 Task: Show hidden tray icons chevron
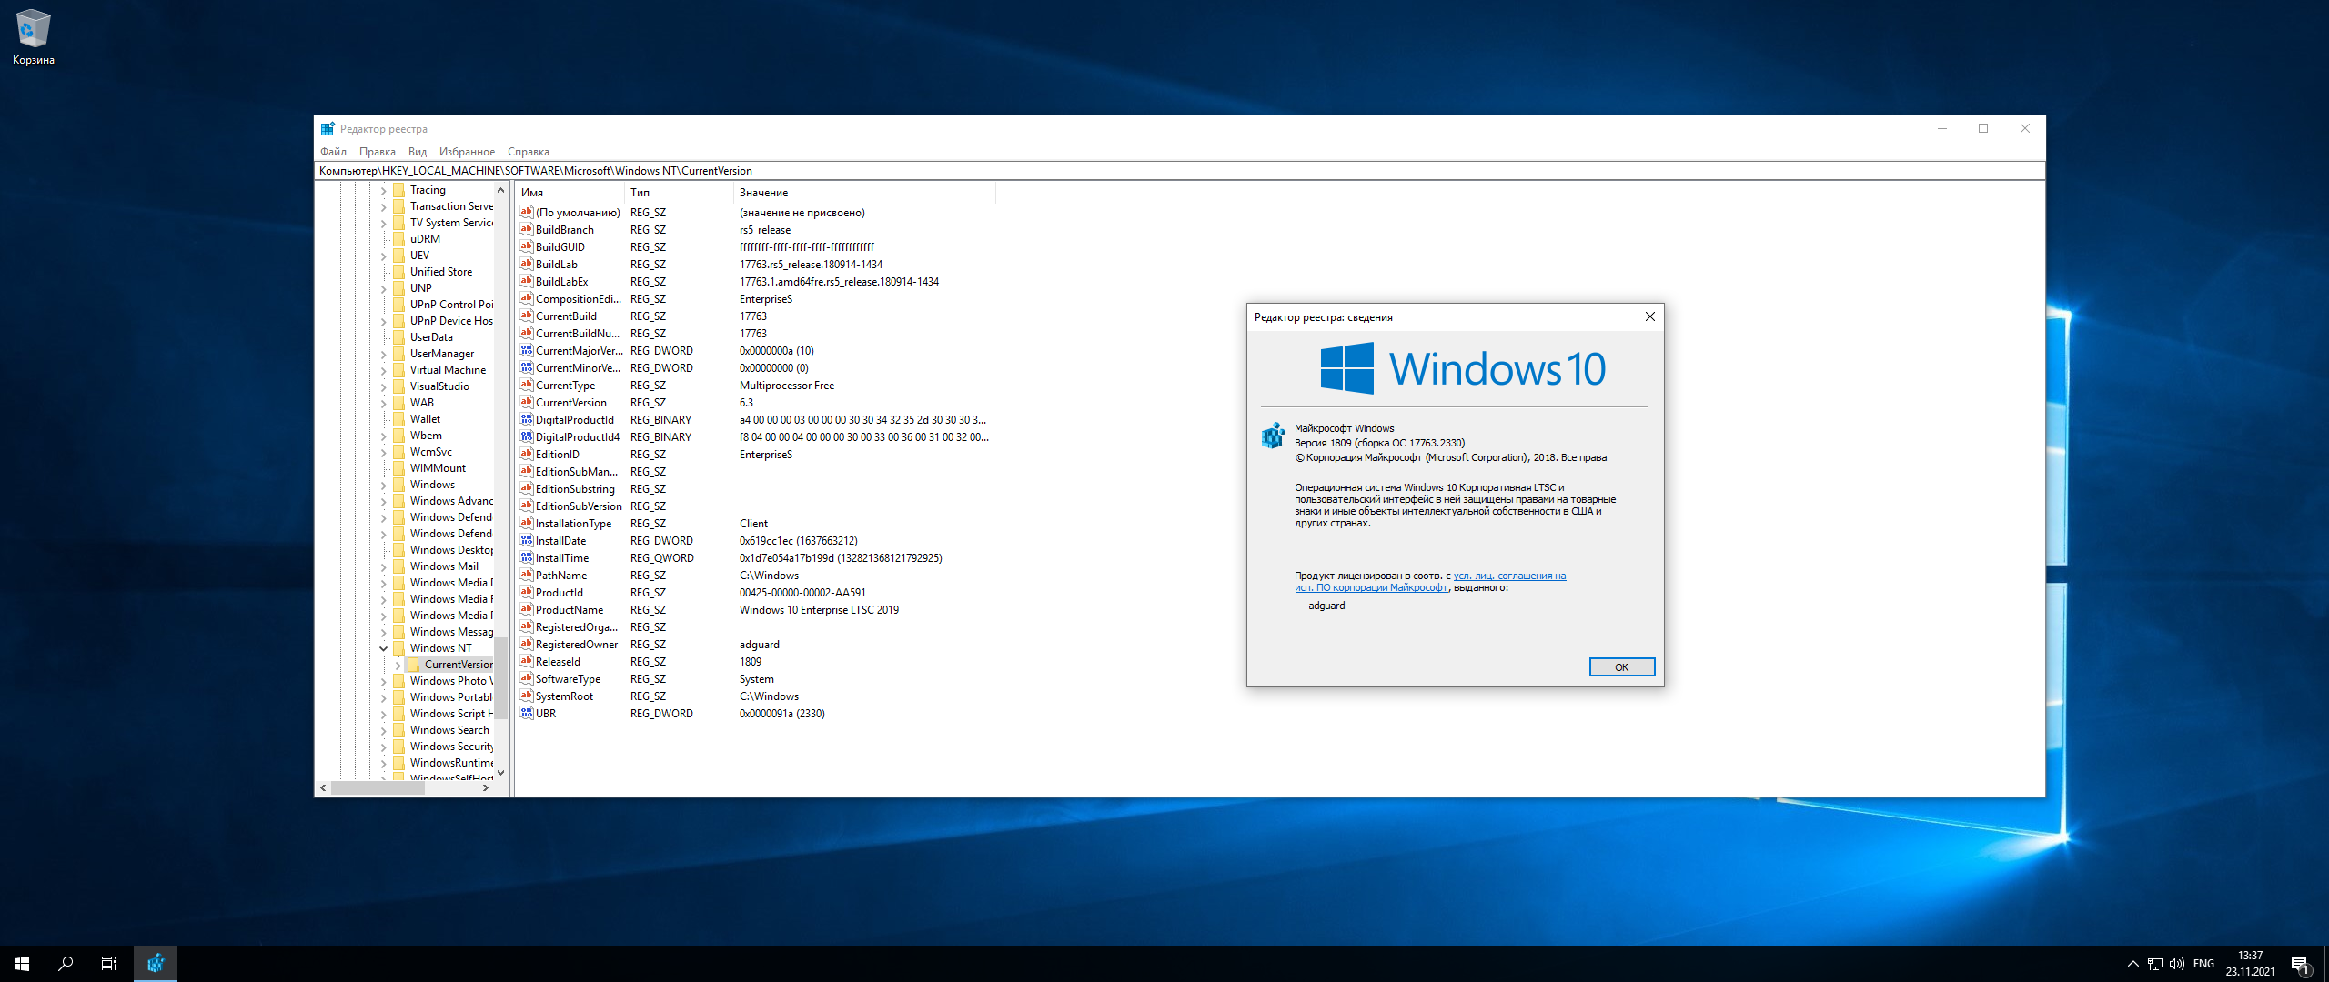pyautogui.click(x=2132, y=964)
